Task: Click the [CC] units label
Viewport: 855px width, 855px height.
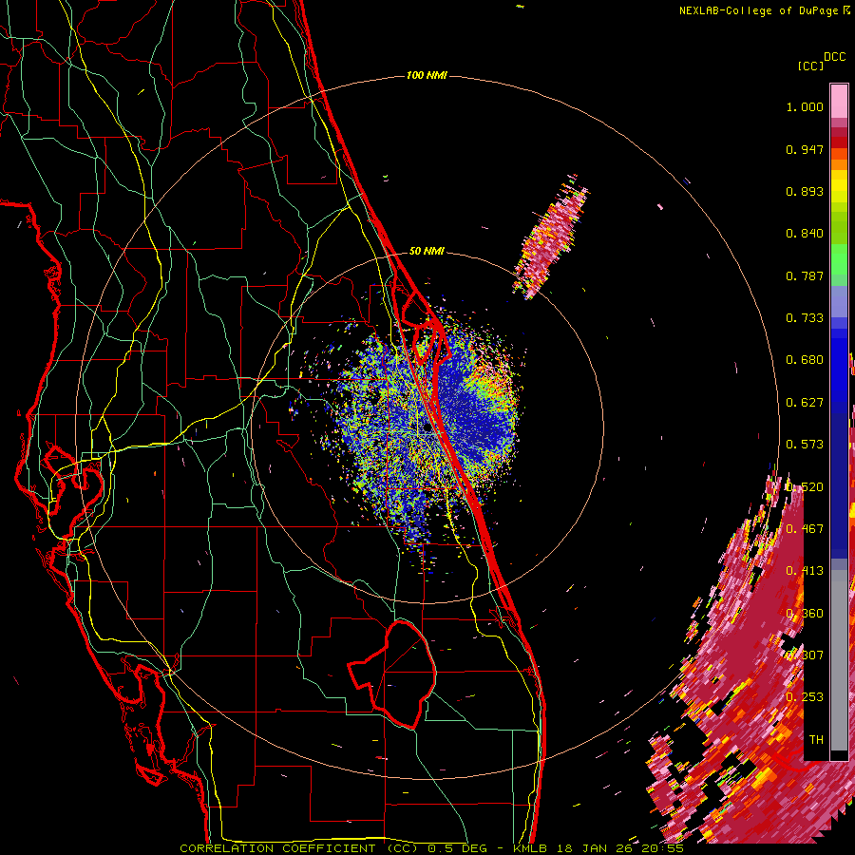Action: [x=810, y=66]
